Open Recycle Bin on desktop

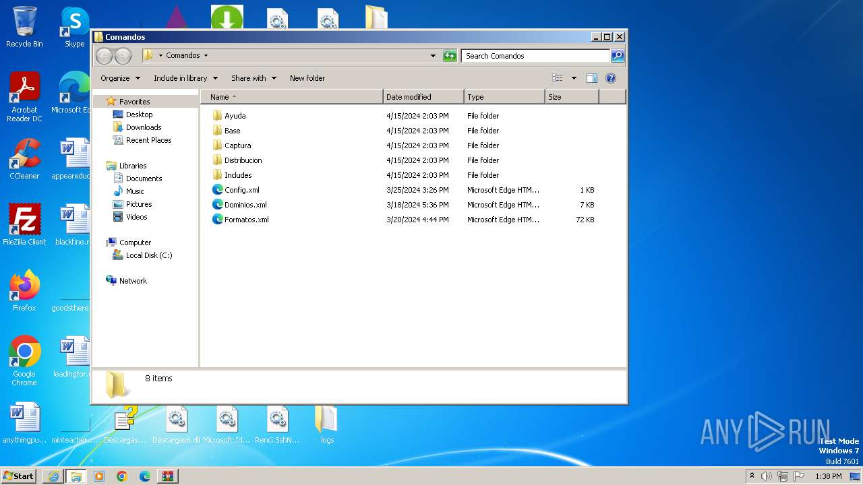pos(24,28)
